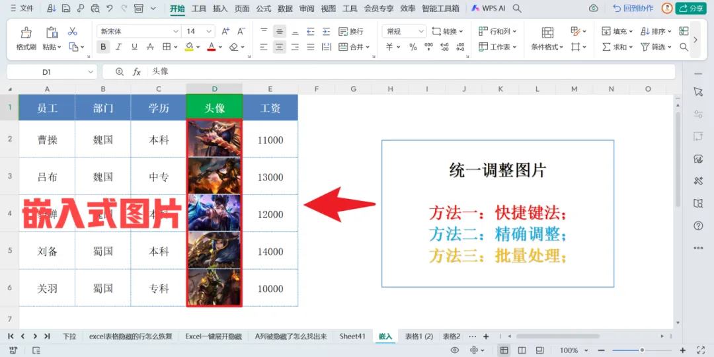
Task: Click the zoom slider handle
Action: (642, 350)
